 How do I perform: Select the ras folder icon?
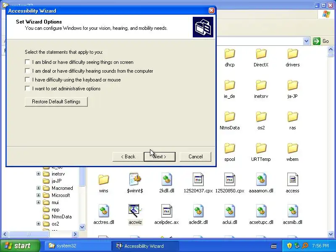tap(292, 117)
